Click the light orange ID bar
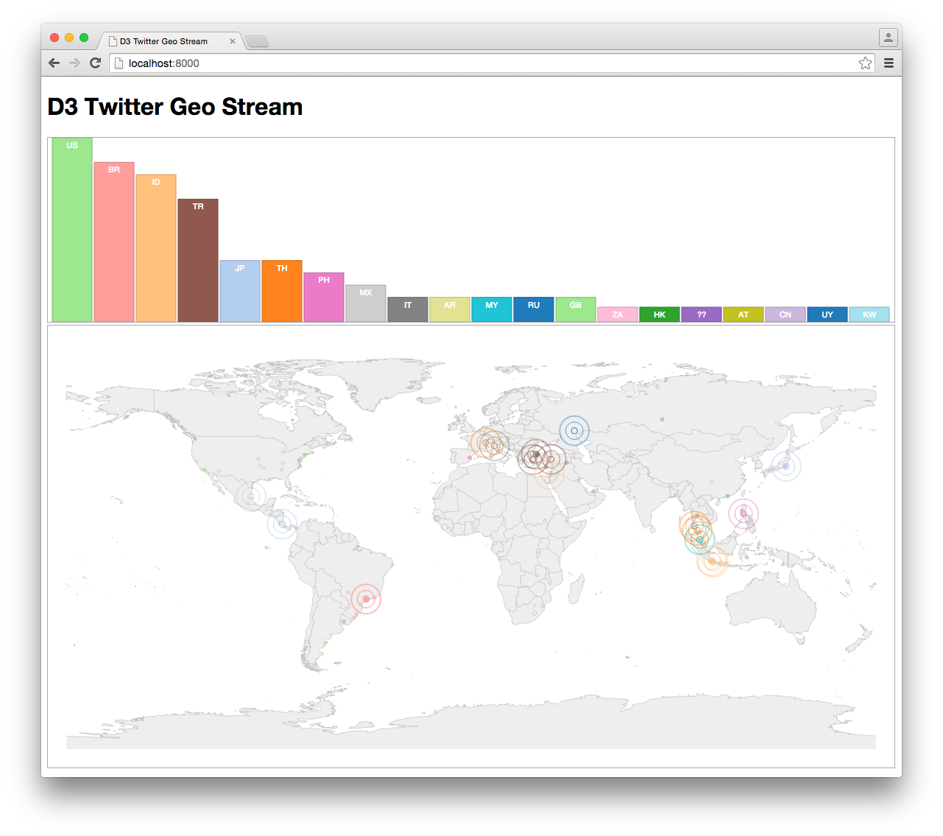The image size is (943, 836). coord(156,248)
